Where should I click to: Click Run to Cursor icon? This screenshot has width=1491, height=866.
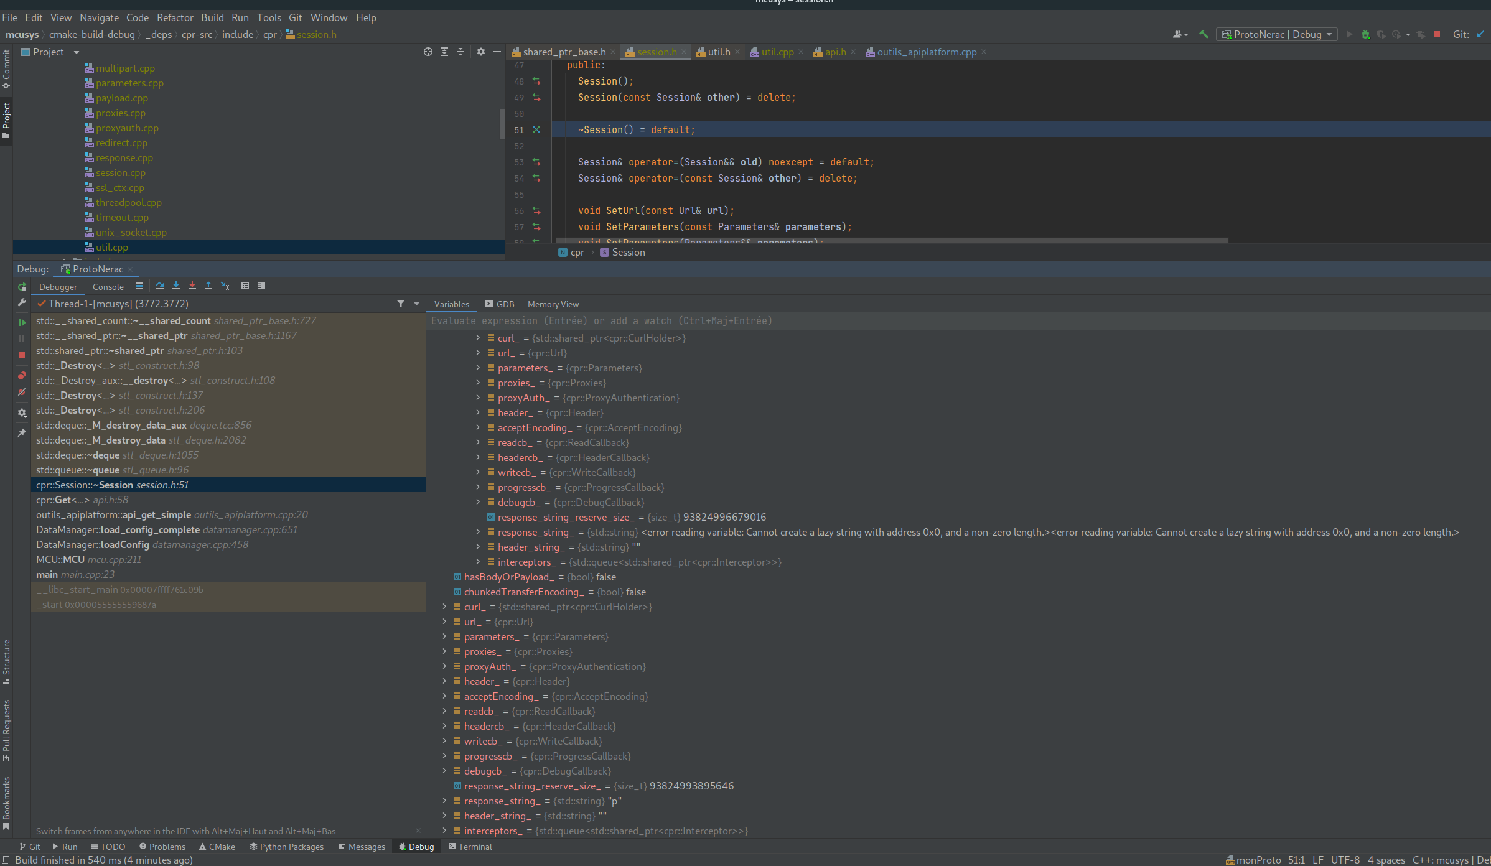[225, 286]
